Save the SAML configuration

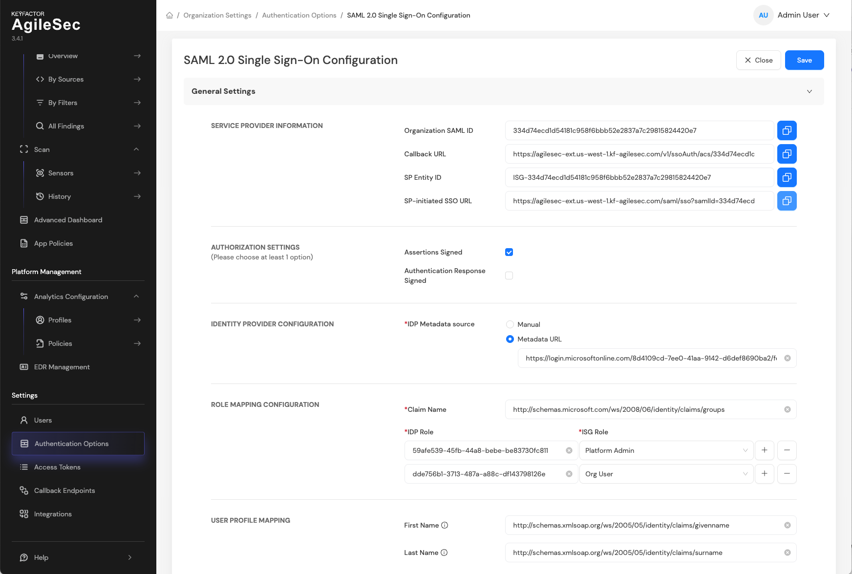[x=804, y=60]
